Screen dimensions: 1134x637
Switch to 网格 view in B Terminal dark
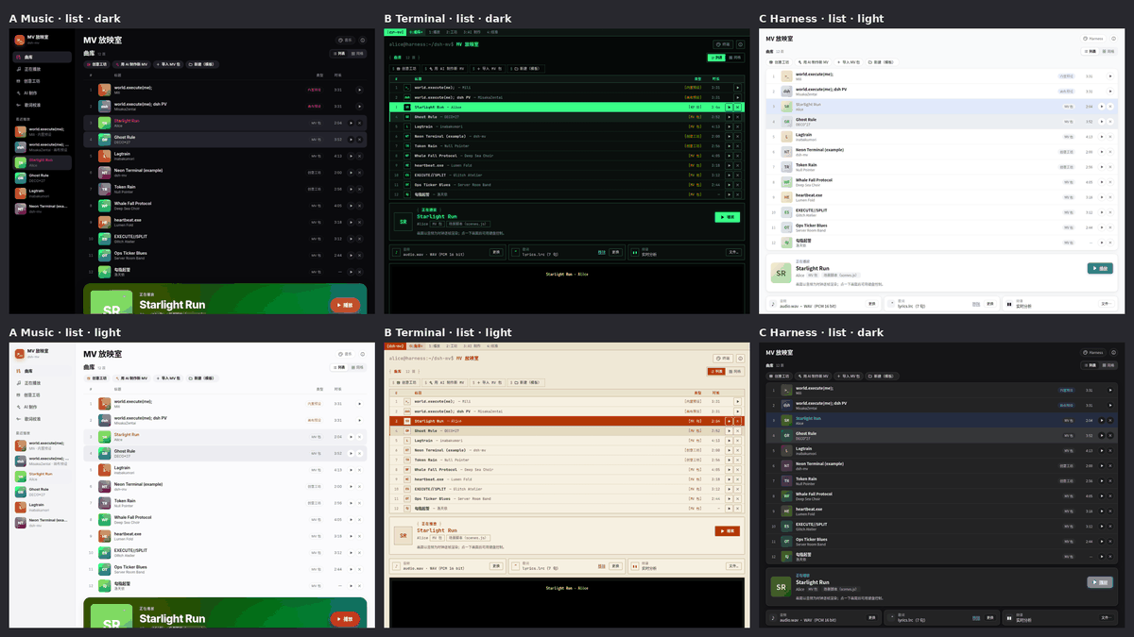pos(735,59)
